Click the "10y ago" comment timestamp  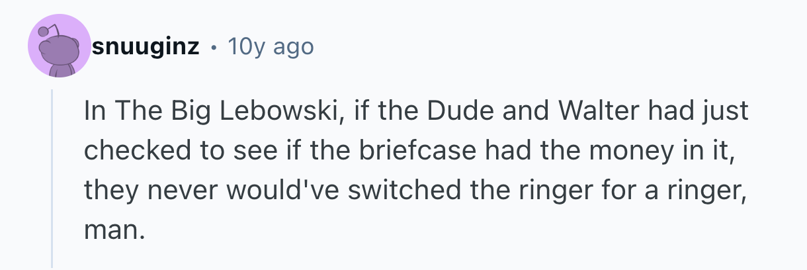coord(270,47)
